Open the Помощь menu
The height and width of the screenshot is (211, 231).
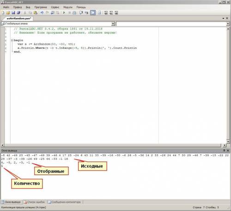click(x=81, y=7)
